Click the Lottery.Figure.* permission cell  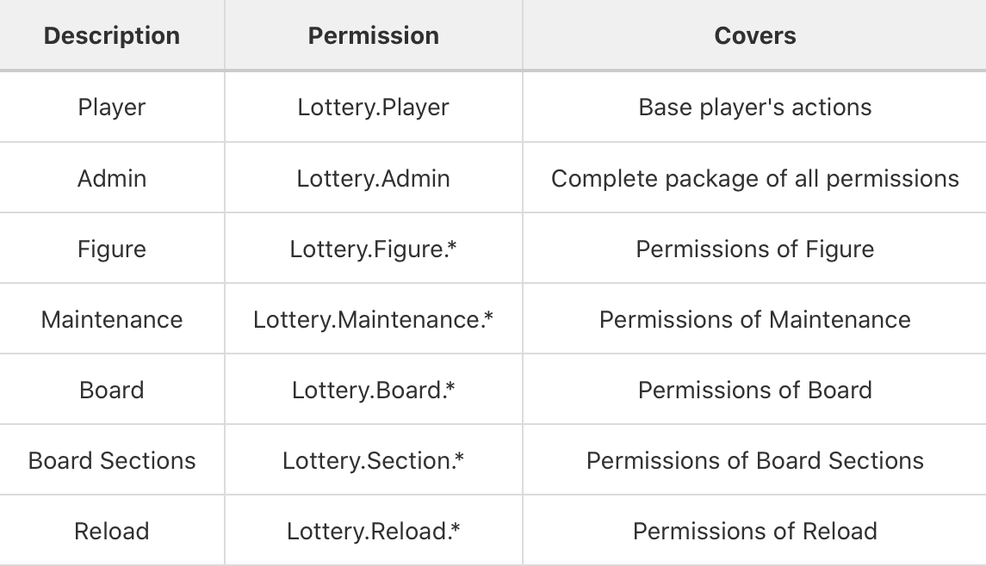pyautogui.click(x=374, y=249)
